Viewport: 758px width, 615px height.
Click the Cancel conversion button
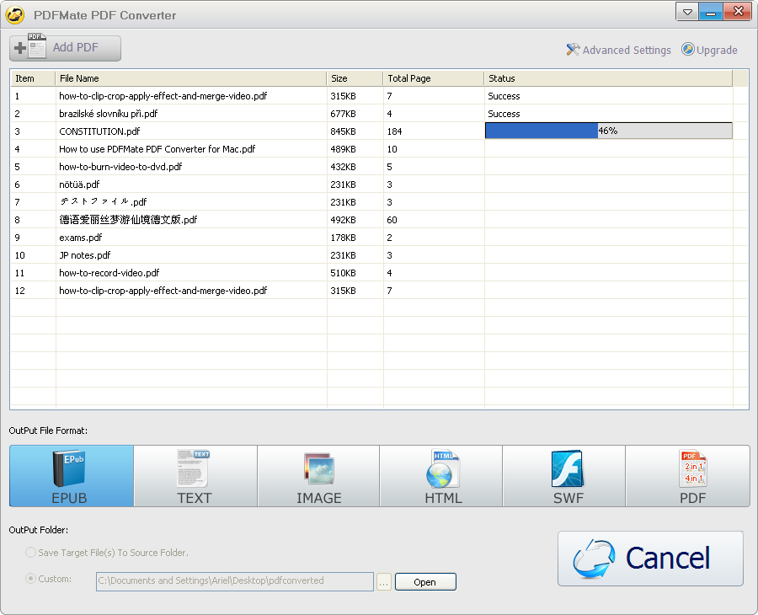[650, 559]
